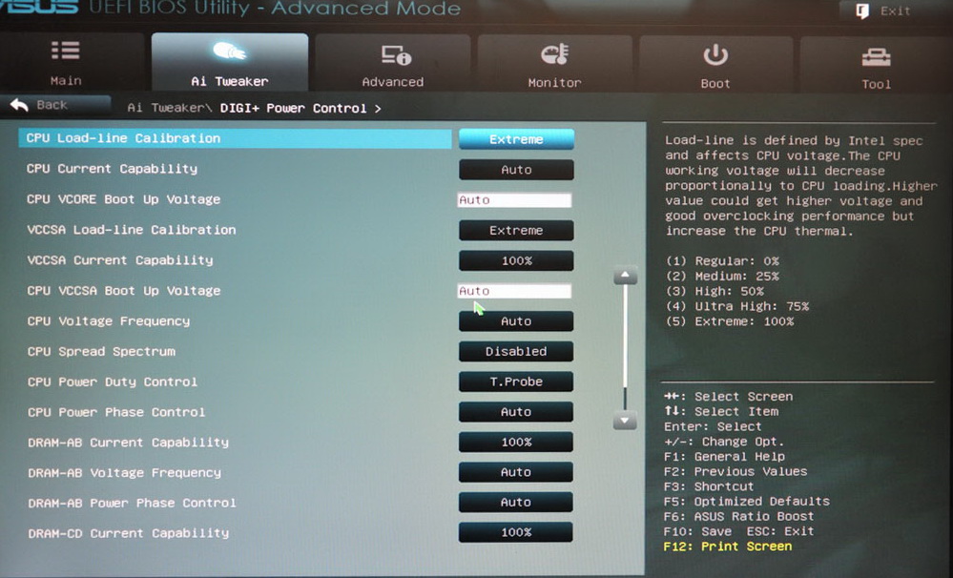Screen dimensions: 953x578
Task: Open CPU Power Phase Control Auto dropdown
Action: (x=516, y=411)
